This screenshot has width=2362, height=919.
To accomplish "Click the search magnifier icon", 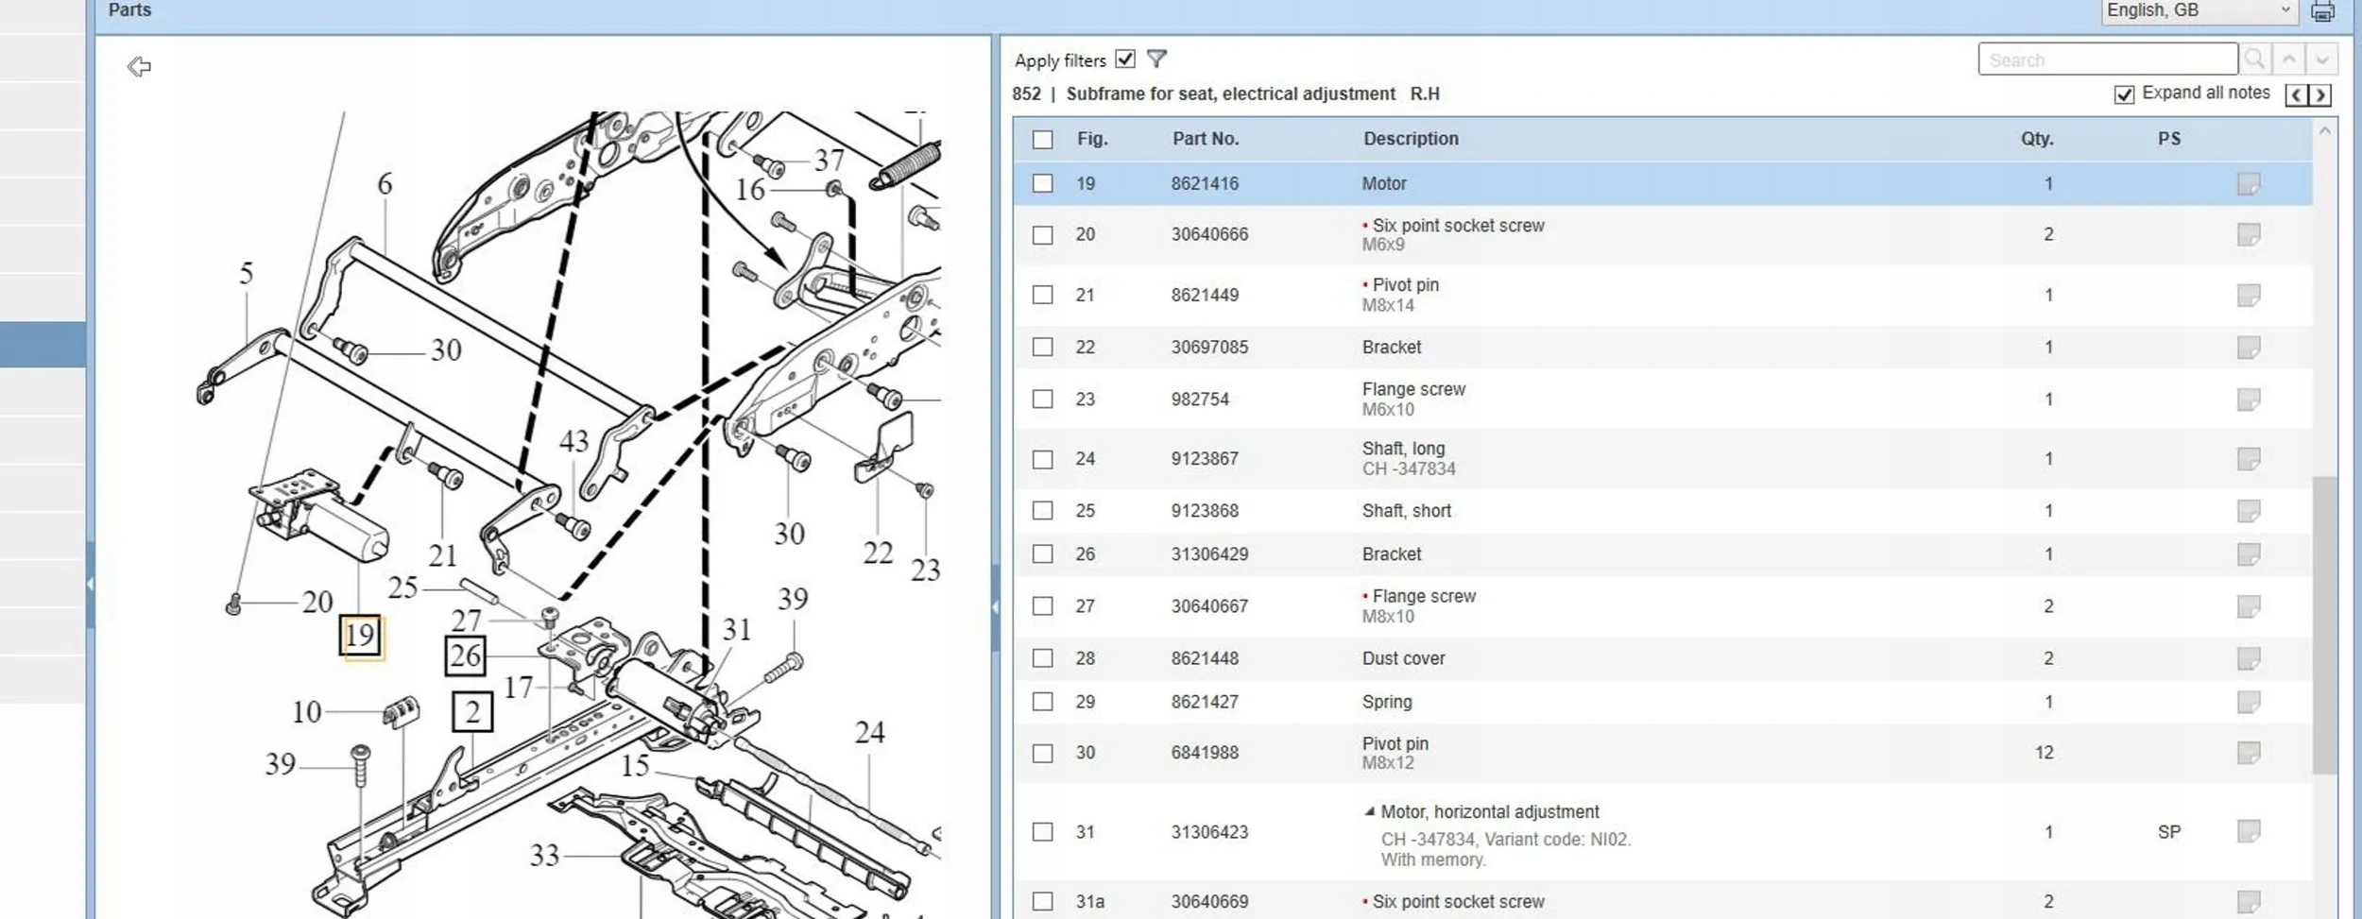I will [2254, 60].
